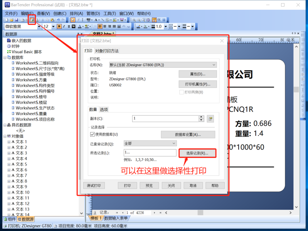Switch to Object Print Method tab

(107, 51)
